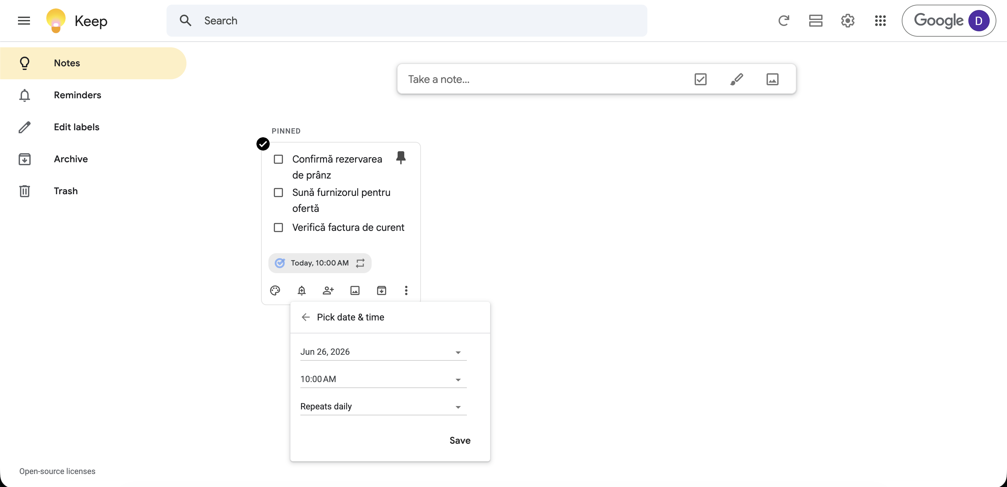Create a new note with drawing
Viewport: 1007px width, 487px height.
[x=737, y=79]
